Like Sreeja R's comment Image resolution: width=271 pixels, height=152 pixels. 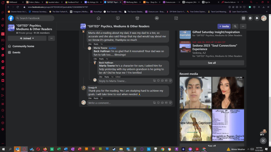[x=90, y=98]
